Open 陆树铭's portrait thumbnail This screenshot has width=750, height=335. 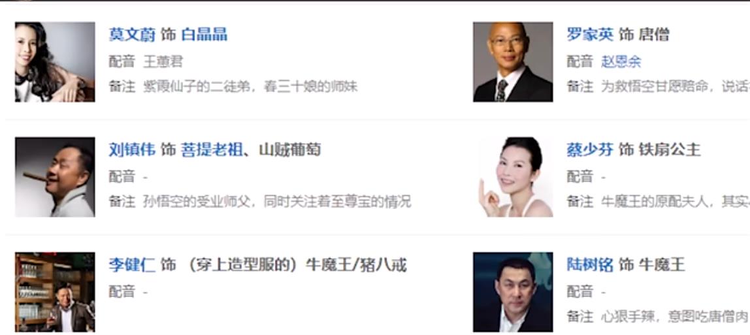point(513,292)
